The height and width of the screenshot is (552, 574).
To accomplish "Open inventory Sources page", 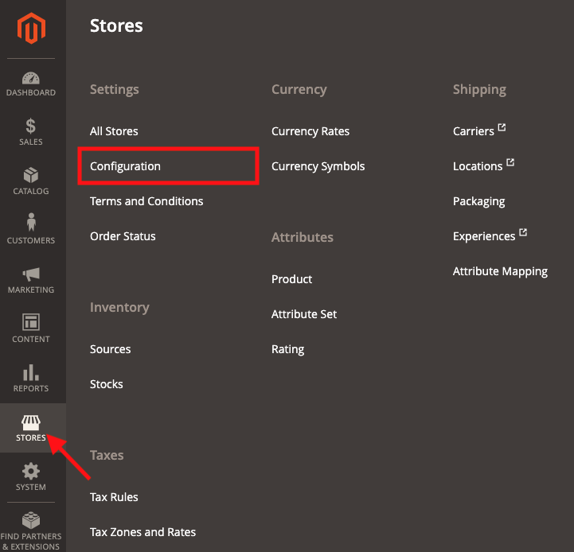I will pos(110,349).
